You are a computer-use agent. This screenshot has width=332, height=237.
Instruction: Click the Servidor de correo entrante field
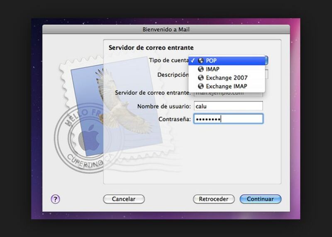[x=228, y=94]
